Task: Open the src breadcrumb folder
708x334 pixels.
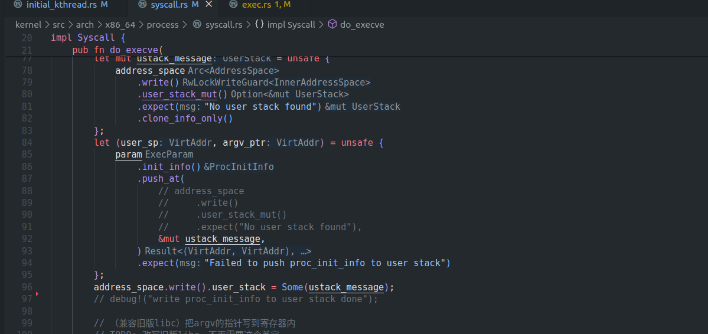Action: coord(60,25)
